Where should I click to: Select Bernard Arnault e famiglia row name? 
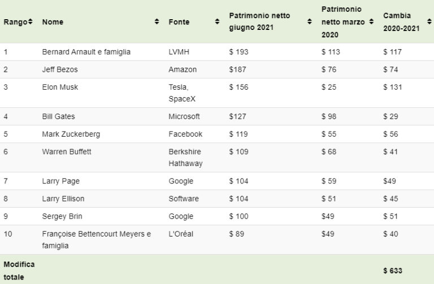click(x=86, y=52)
